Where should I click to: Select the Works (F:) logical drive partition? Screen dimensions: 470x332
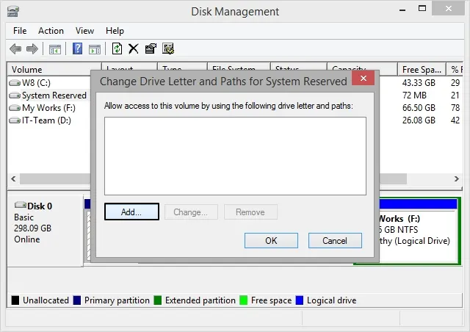(418, 231)
